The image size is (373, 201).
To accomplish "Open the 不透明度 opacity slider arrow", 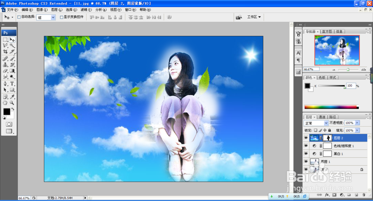I will (x=357, y=123).
